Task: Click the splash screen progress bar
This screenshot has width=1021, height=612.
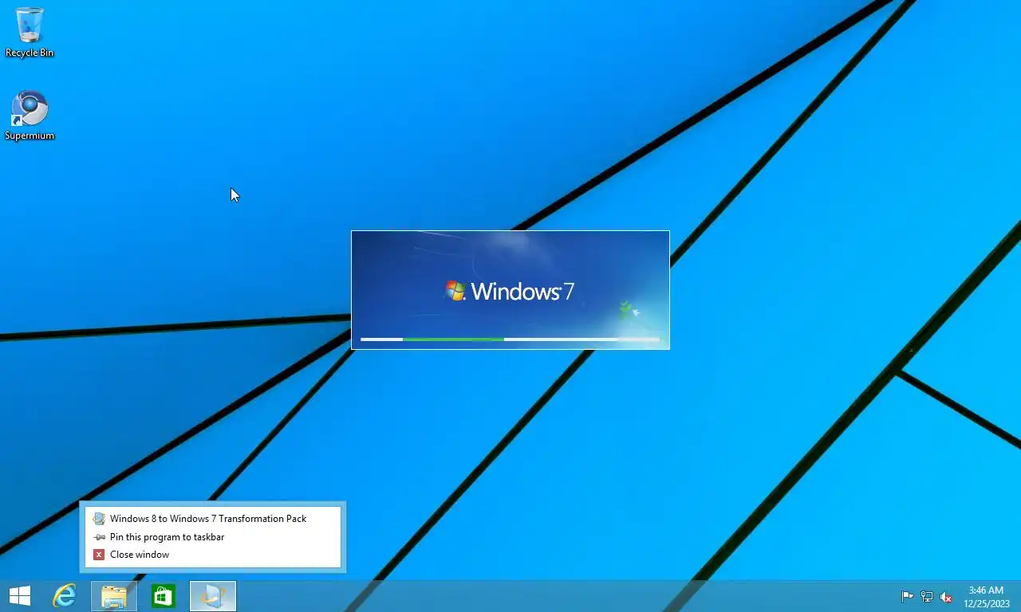Action: click(510, 339)
